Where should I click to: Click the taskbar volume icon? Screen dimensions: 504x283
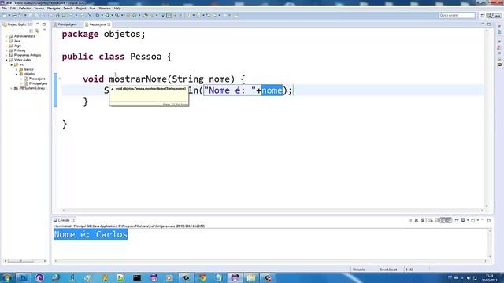coord(469,277)
